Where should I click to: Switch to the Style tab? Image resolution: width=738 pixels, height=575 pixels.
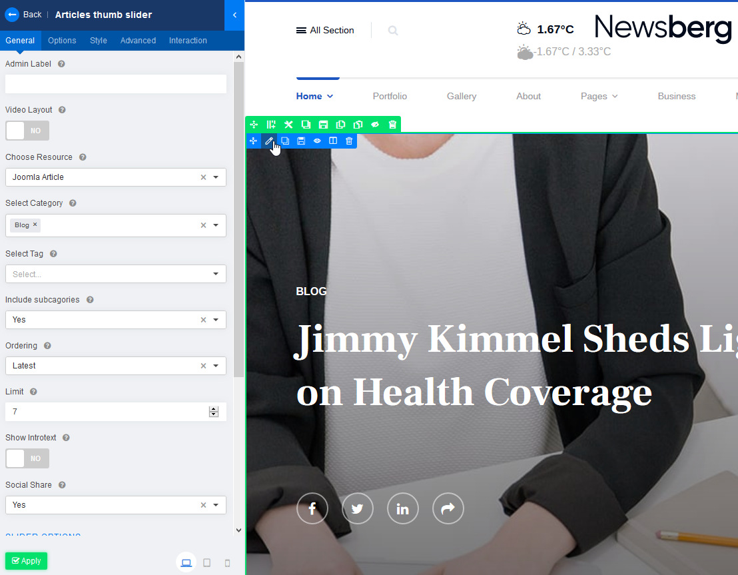click(98, 40)
